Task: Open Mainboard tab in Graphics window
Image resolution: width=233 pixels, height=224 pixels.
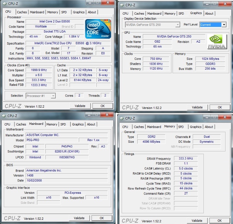Action: (154, 14)
